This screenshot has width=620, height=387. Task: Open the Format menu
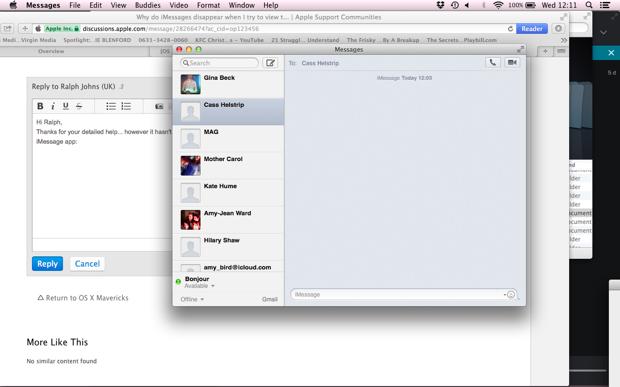coord(209,5)
